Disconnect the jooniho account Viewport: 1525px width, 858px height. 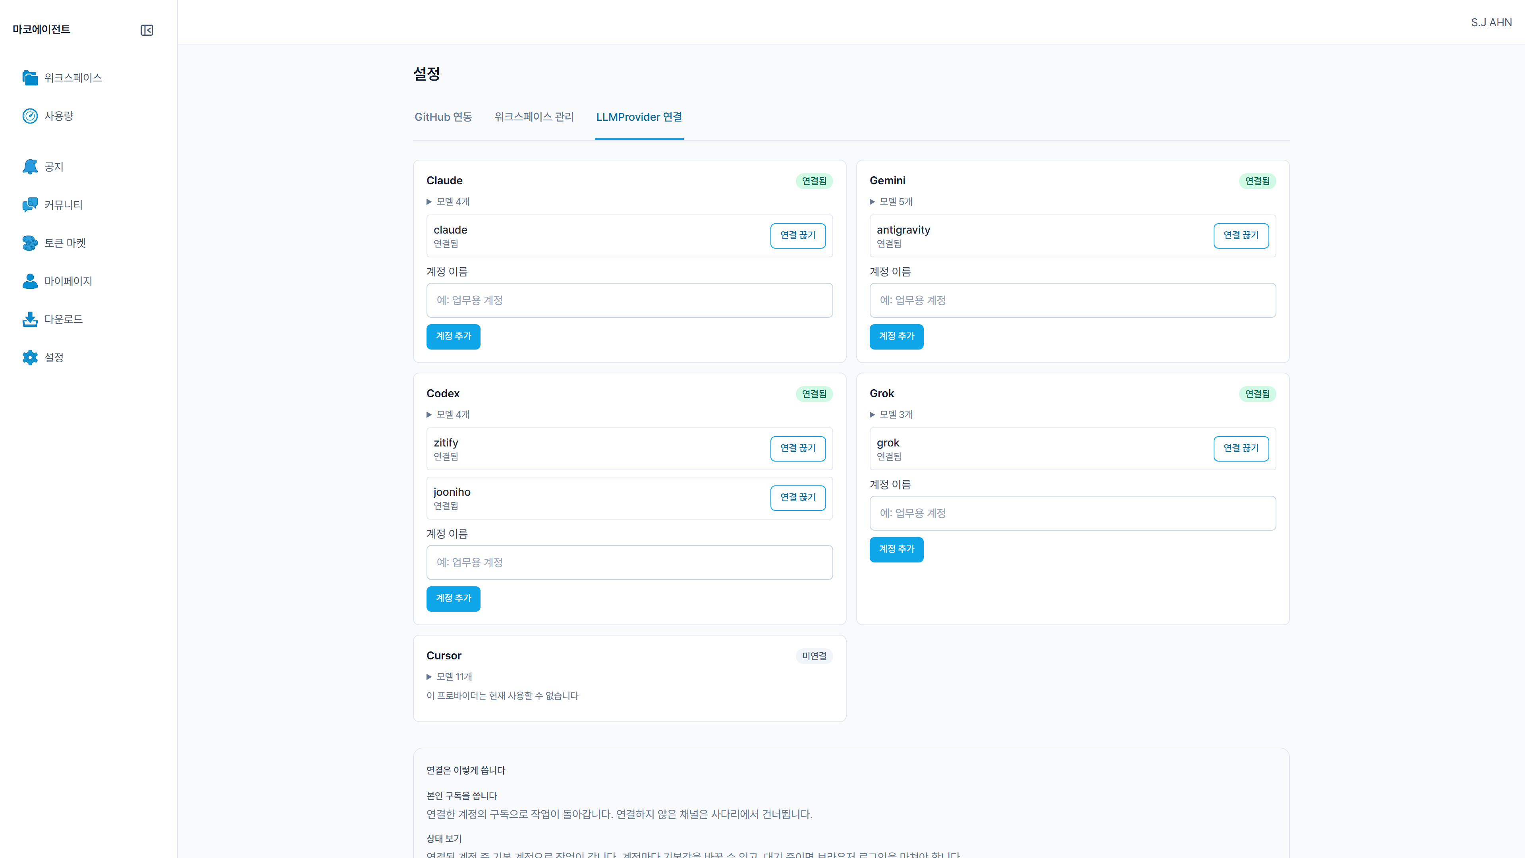[797, 497]
